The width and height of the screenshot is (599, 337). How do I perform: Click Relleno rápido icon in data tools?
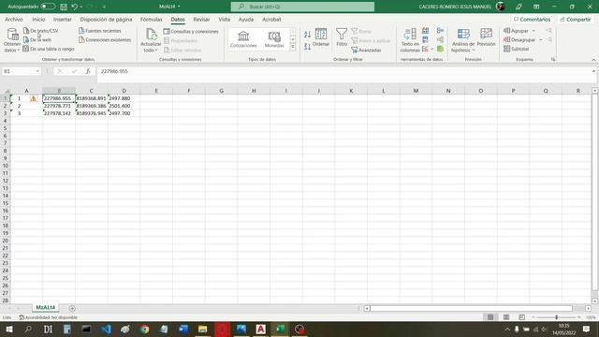[425, 31]
